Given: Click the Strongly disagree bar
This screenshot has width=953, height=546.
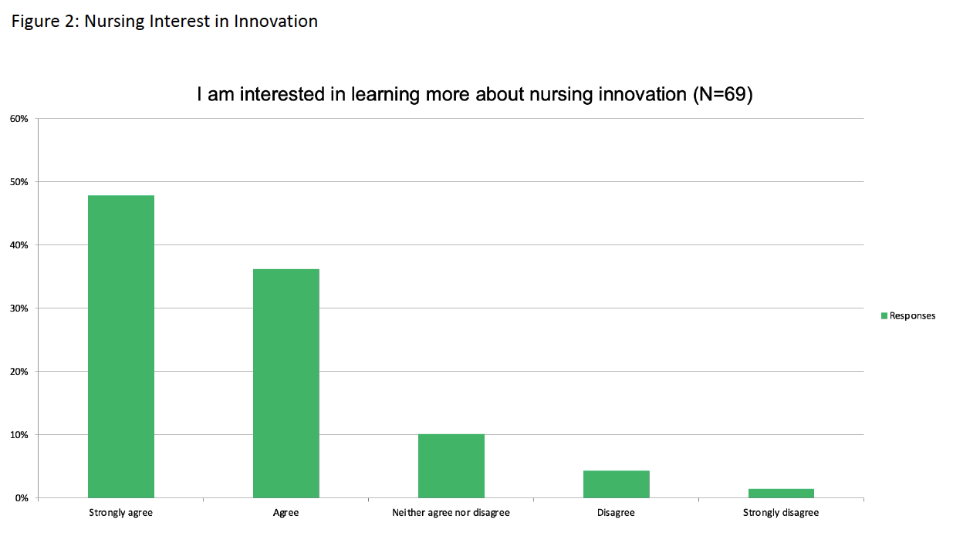Looking at the screenshot, I should click(781, 494).
